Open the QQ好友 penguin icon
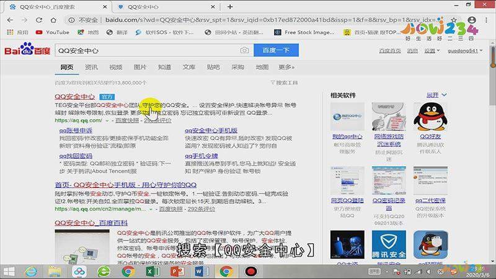The height and width of the screenshot is (279, 496). point(430,117)
